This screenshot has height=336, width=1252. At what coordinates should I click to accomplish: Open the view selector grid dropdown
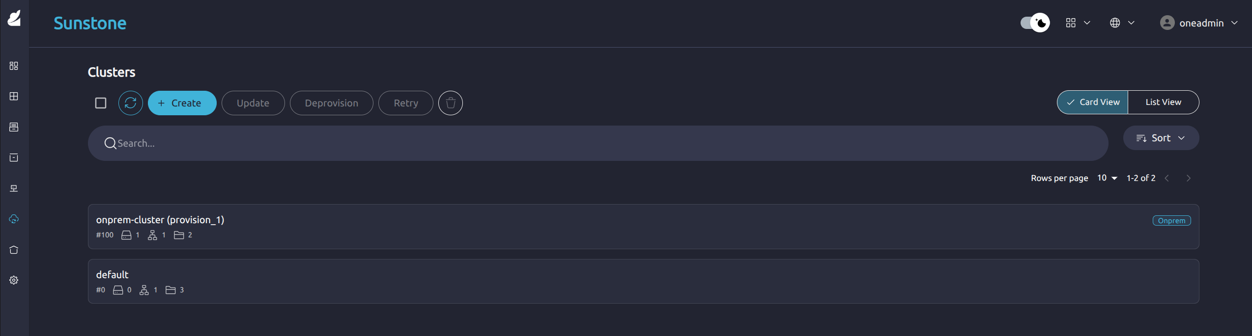tap(1078, 23)
